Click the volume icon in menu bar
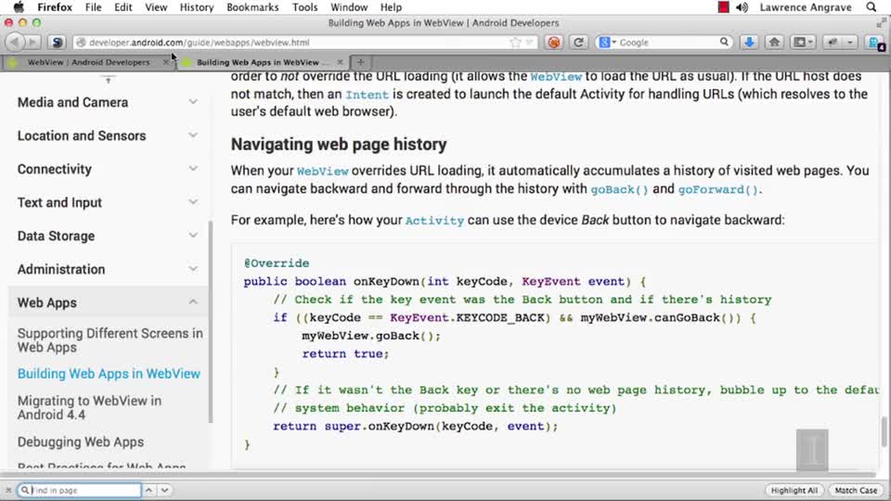 [742, 7]
